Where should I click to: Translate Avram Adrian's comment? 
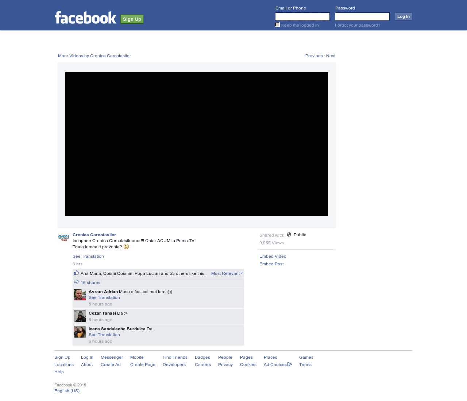click(104, 297)
